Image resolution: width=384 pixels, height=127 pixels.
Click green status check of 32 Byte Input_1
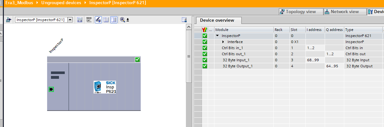point(205,60)
